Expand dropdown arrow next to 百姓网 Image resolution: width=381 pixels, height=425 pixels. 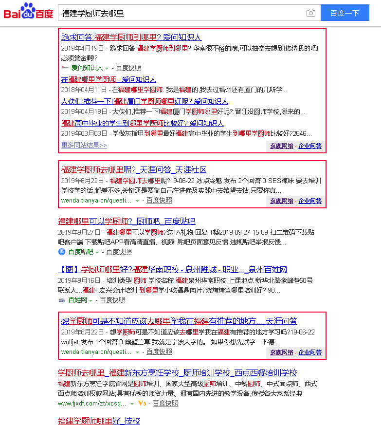coord(91,300)
